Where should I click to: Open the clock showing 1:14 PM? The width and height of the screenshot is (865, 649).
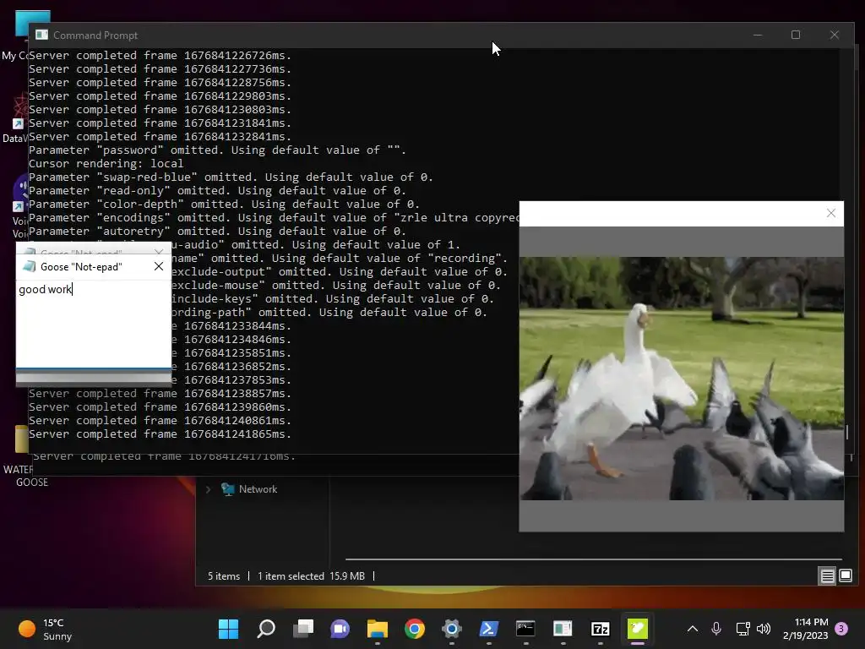[x=805, y=629]
